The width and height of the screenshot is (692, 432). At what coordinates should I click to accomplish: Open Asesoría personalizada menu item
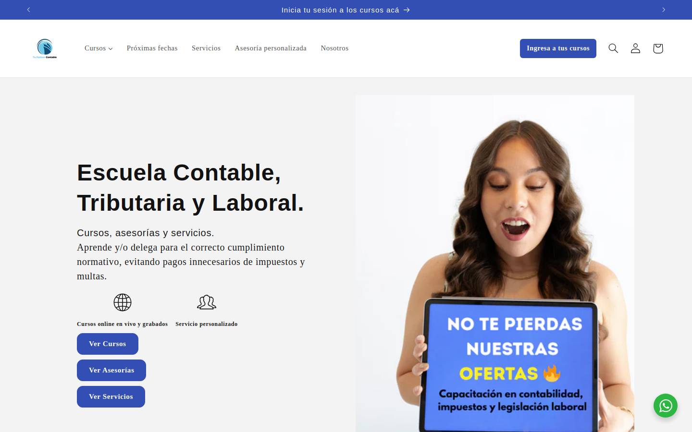coord(271,48)
